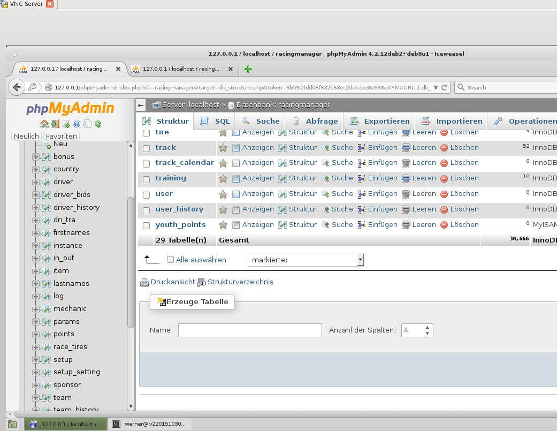Expand the sponsor node in sidebar
The width and height of the screenshot is (557, 431).
36,385
